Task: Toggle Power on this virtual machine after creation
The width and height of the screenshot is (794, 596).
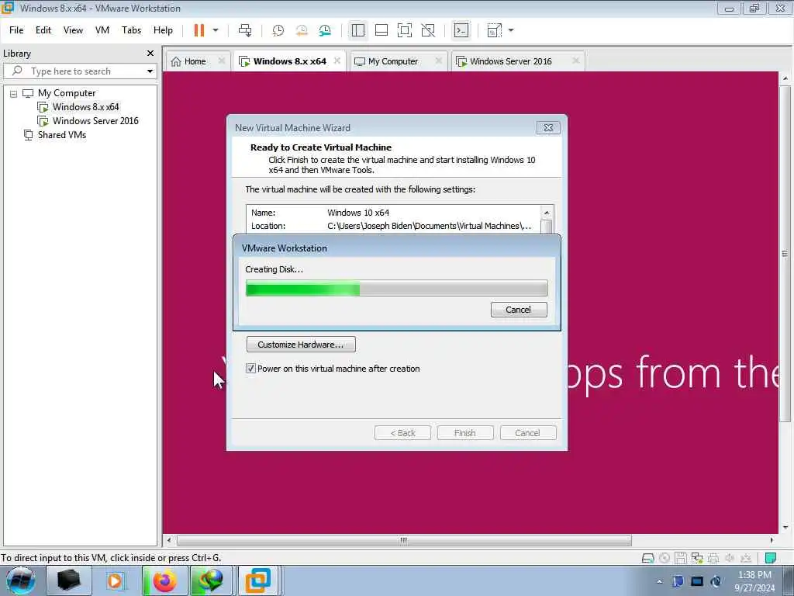Action: pyautogui.click(x=250, y=369)
